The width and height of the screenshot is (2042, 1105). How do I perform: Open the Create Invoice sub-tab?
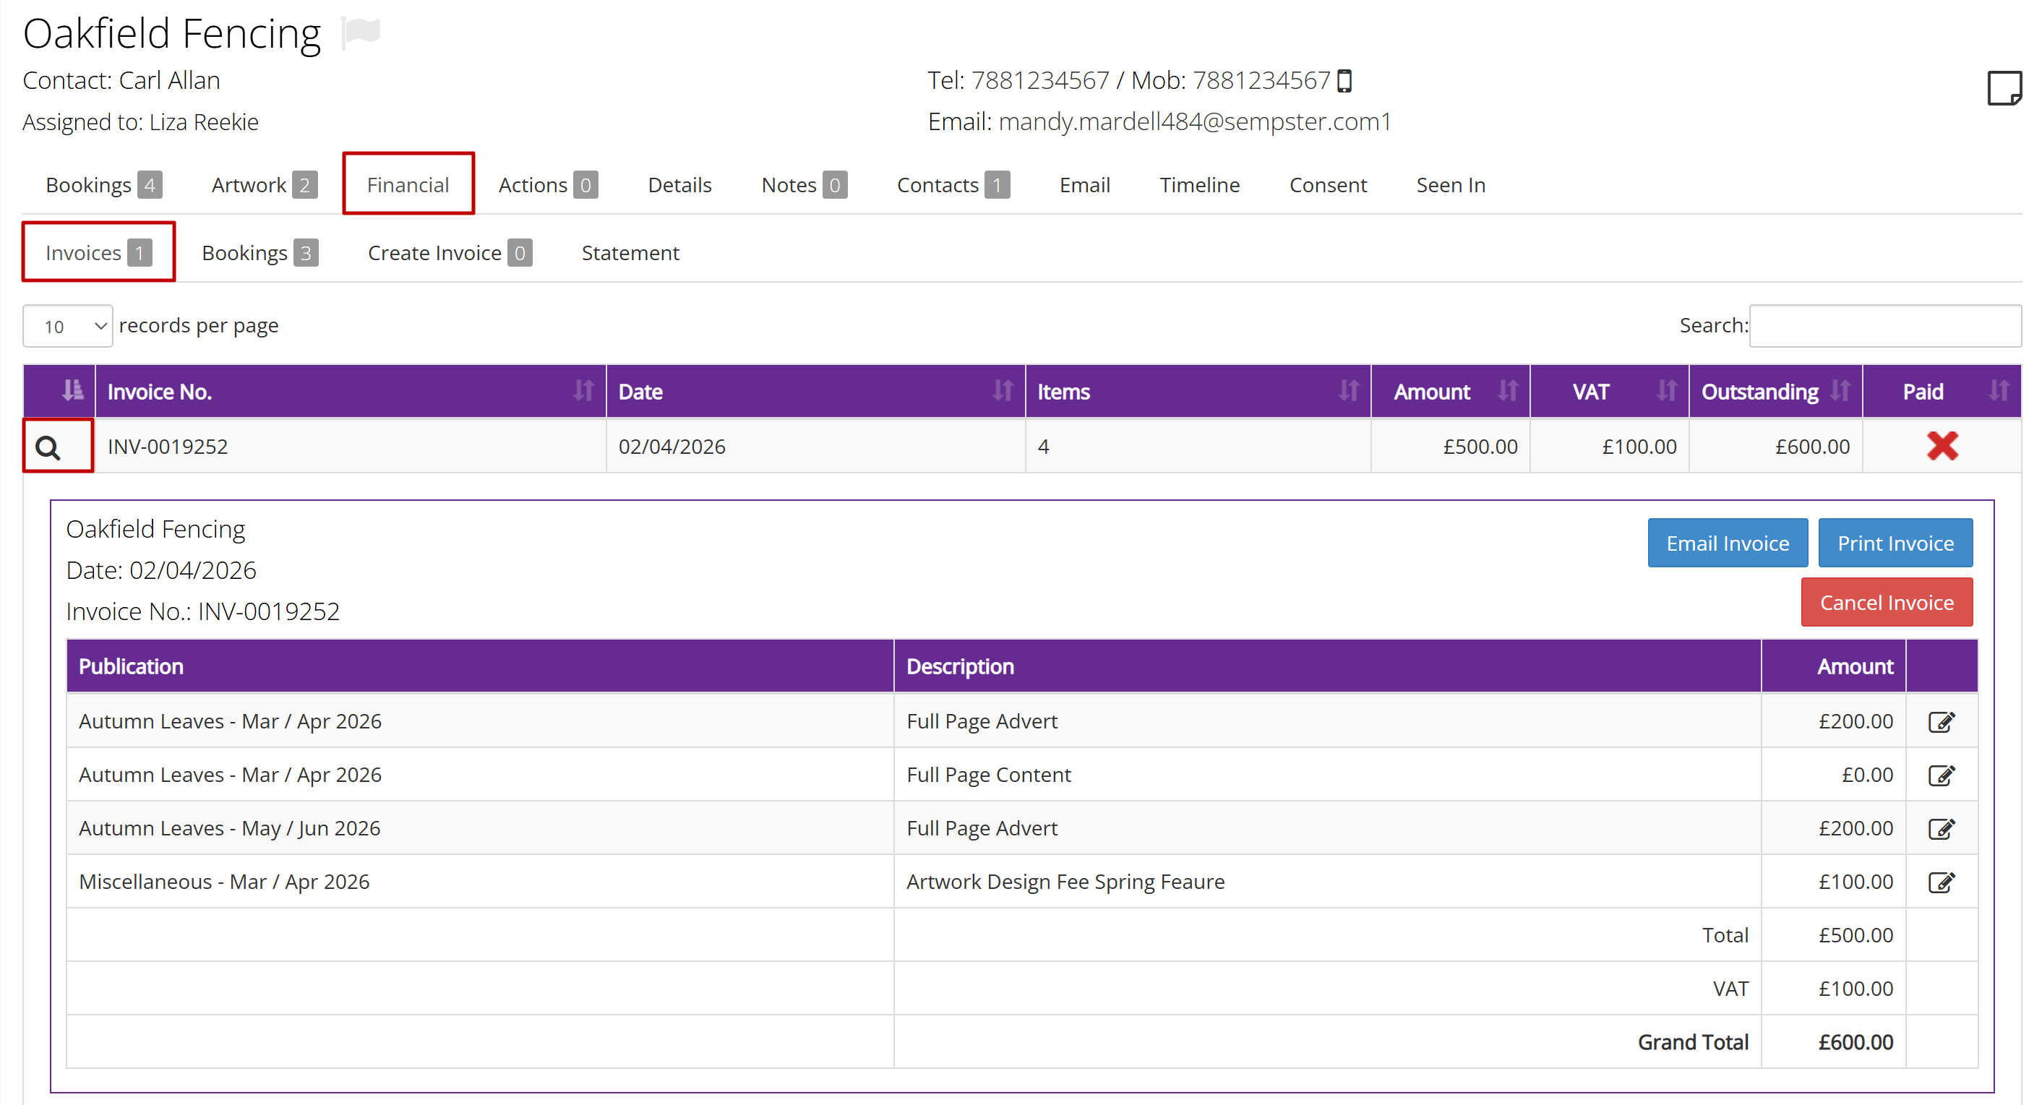(x=450, y=252)
